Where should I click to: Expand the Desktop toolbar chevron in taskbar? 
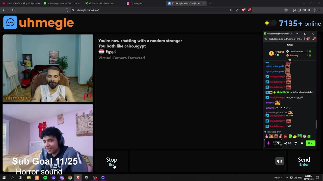click(x=284, y=176)
